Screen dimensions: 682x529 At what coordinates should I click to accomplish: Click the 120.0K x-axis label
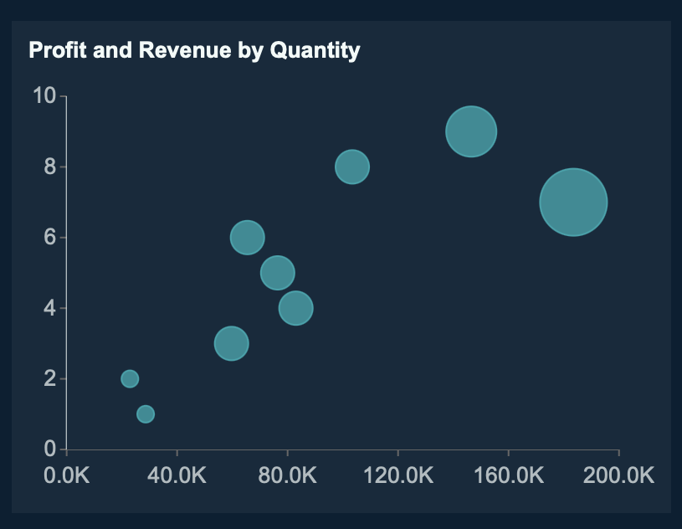[397, 475]
